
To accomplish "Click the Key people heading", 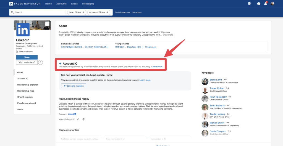I will [x=208, y=73].
